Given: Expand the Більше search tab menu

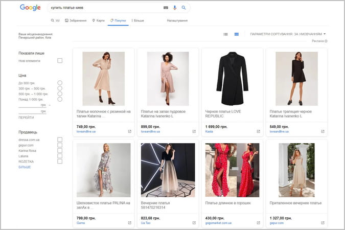Looking at the screenshot, I should [138, 20].
